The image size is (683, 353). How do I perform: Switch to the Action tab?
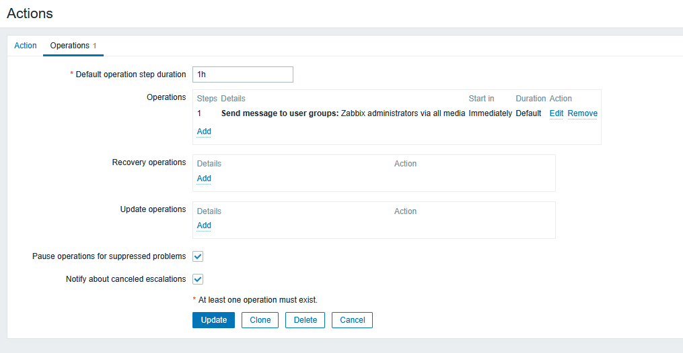point(26,46)
